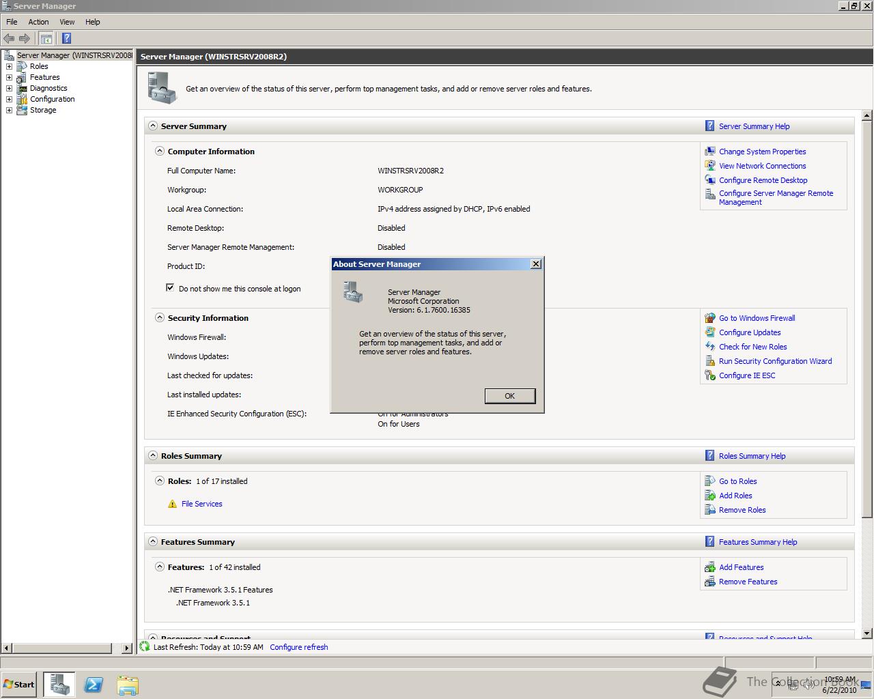
Task: Collapse the Features '1 of 42 installed' subsection
Action: [159, 567]
